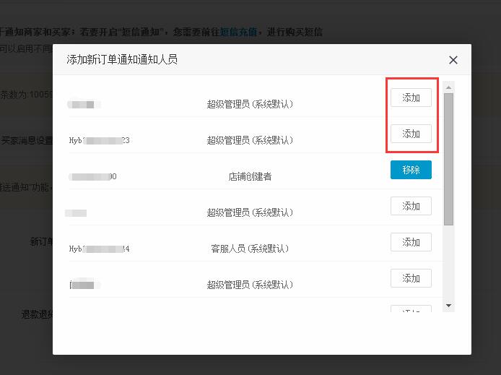The image size is (501, 375).
Task: Select the 客服人员 (系统默认) role text
Action: coord(250,249)
